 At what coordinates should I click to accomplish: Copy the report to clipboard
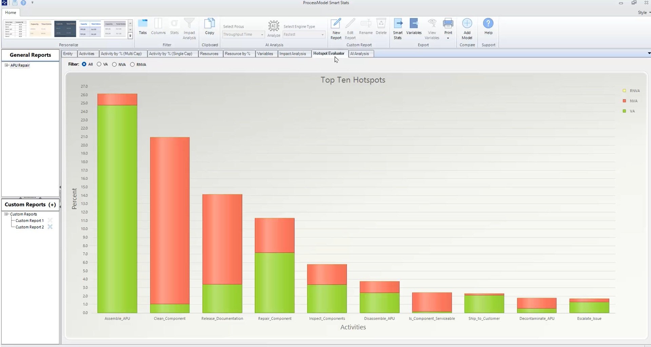click(x=210, y=26)
